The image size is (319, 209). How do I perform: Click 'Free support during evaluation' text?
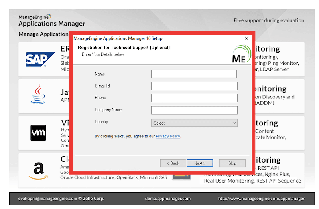(x=269, y=20)
